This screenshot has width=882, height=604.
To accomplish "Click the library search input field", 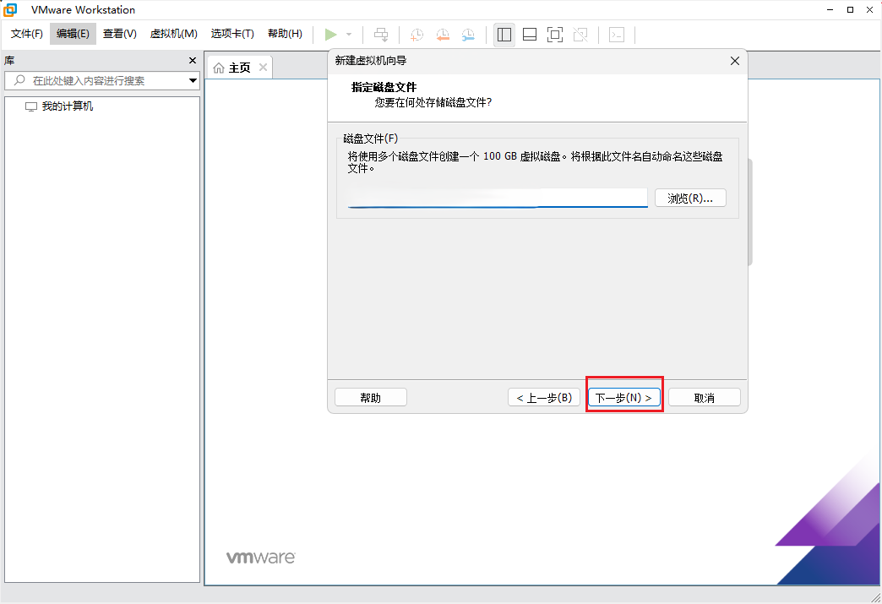I will click(102, 80).
